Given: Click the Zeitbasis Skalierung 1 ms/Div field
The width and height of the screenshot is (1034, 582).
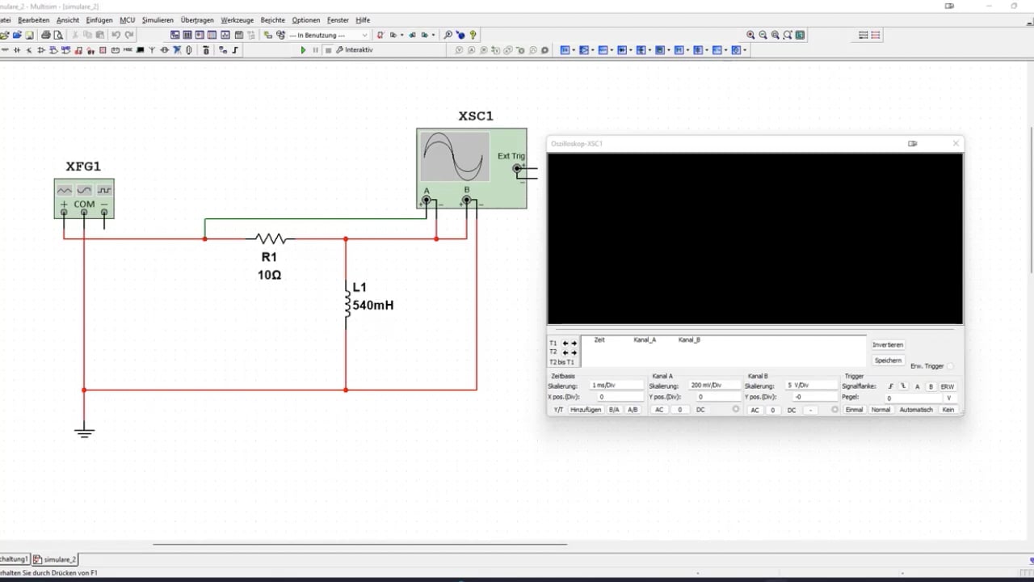Looking at the screenshot, I should pyautogui.click(x=617, y=386).
